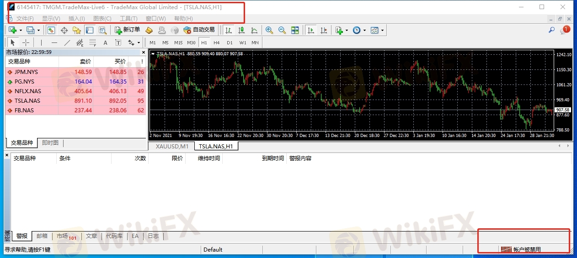The height and width of the screenshot is (258, 577).
Task: Open the Navigator folder-star icon
Action: pyautogui.click(x=77, y=30)
